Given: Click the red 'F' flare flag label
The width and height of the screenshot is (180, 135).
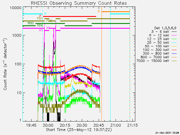Looking at the screenshot, I should coord(40,16).
